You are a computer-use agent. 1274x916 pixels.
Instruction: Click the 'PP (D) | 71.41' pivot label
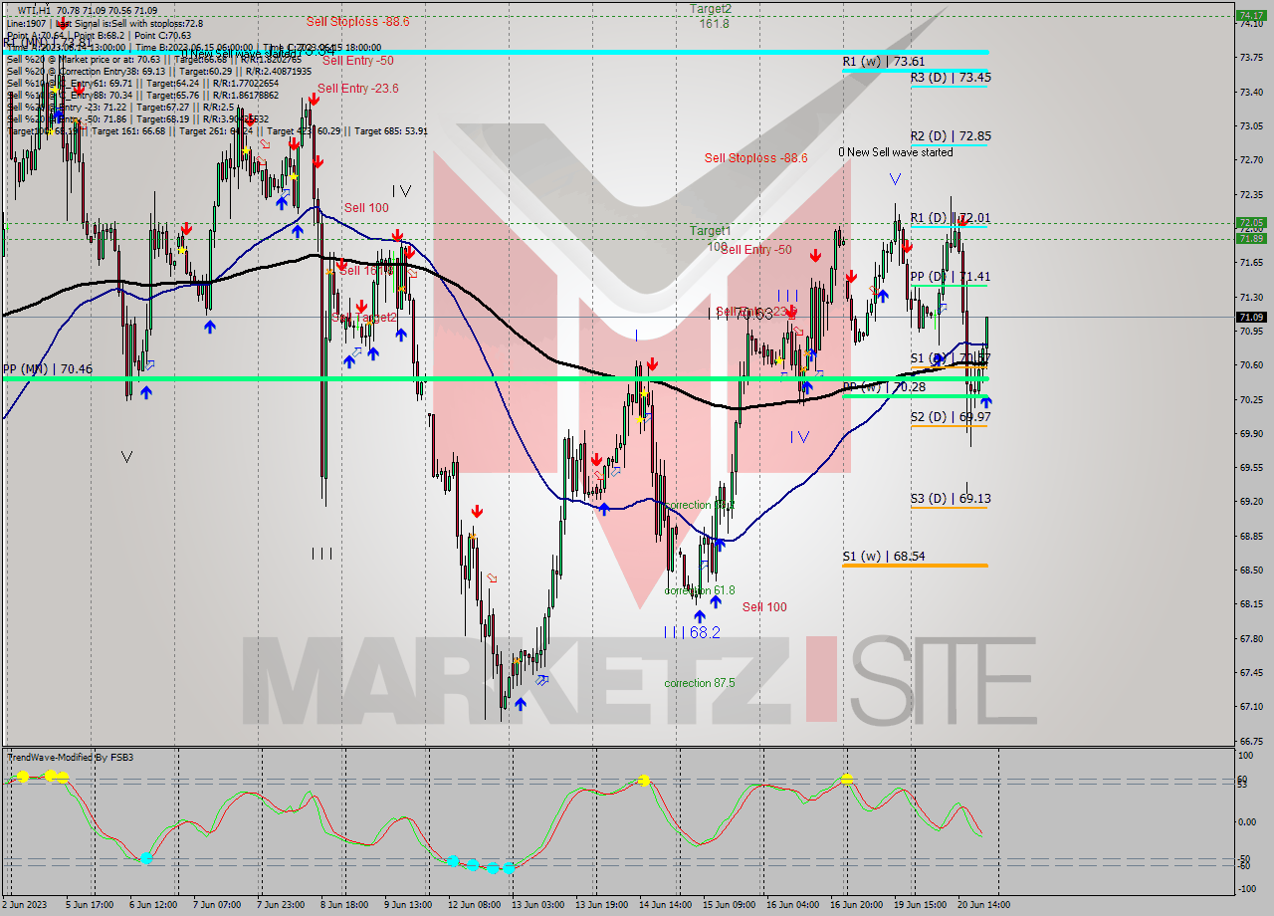[x=951, y=277]
